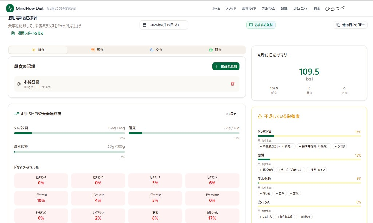Add かつお from the protein recommendations
This screenshot has width=373, height=223.
coord(339,146)
